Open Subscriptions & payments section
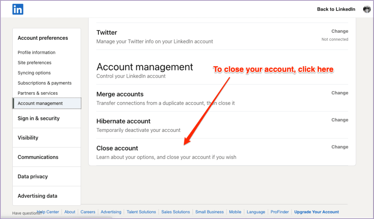Screen dimensions: 374x219 click(x=45, y=83)
